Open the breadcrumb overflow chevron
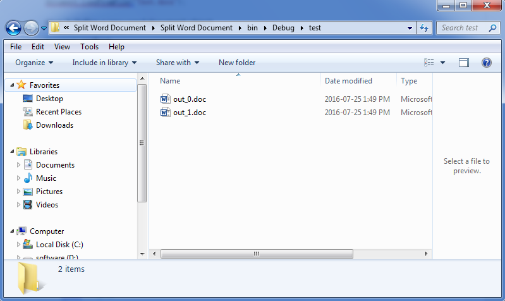Screen dimensions: 505x301 (x=66, y=28)
